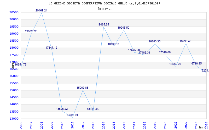Click x-axis year 2014
Screen dimensions: 209x130
pyautogui.click(x=103, y=125)
